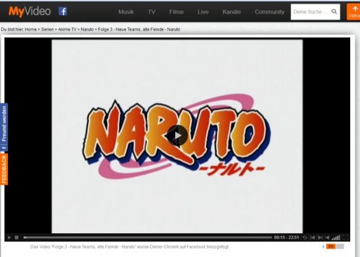Go to Naruto in breadcrumb
The height and width of the screenshot is (257, 360).
[x=87, y=29]
